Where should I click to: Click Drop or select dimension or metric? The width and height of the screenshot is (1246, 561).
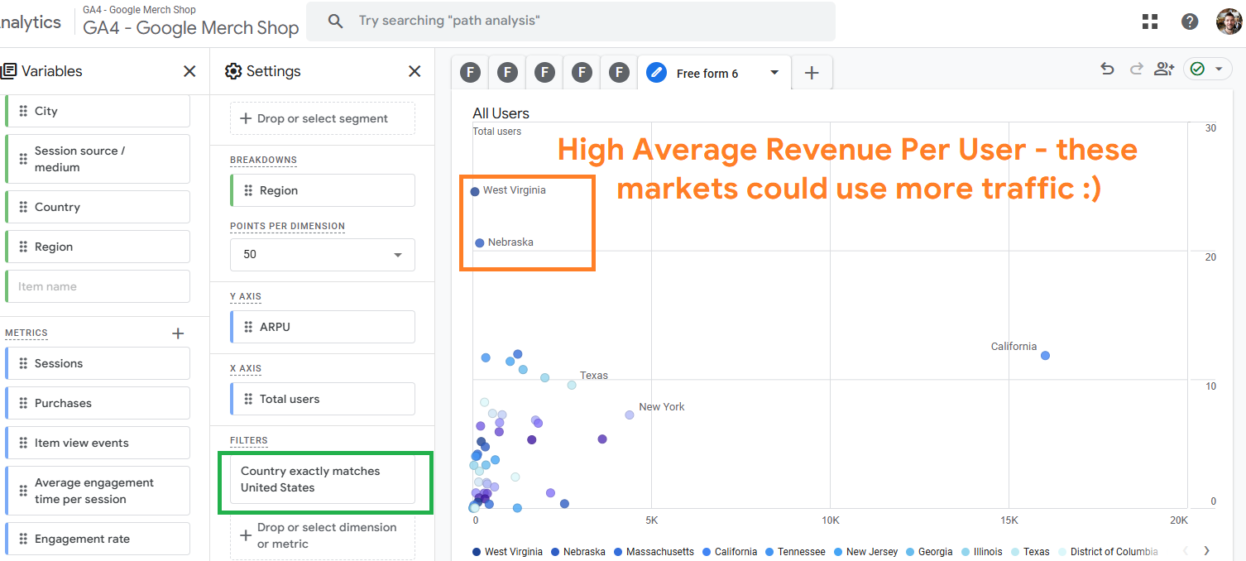(x=323, y=535)
